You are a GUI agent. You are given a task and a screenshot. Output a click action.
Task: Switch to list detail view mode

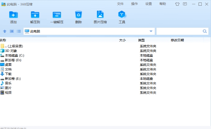(x=19, y=31)
